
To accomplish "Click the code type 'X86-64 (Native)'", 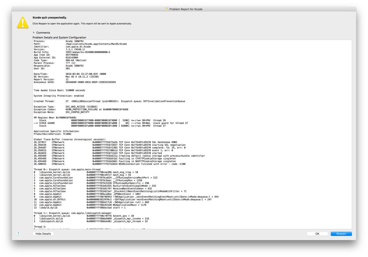I will pyautogui.click(x=76, y=60).
